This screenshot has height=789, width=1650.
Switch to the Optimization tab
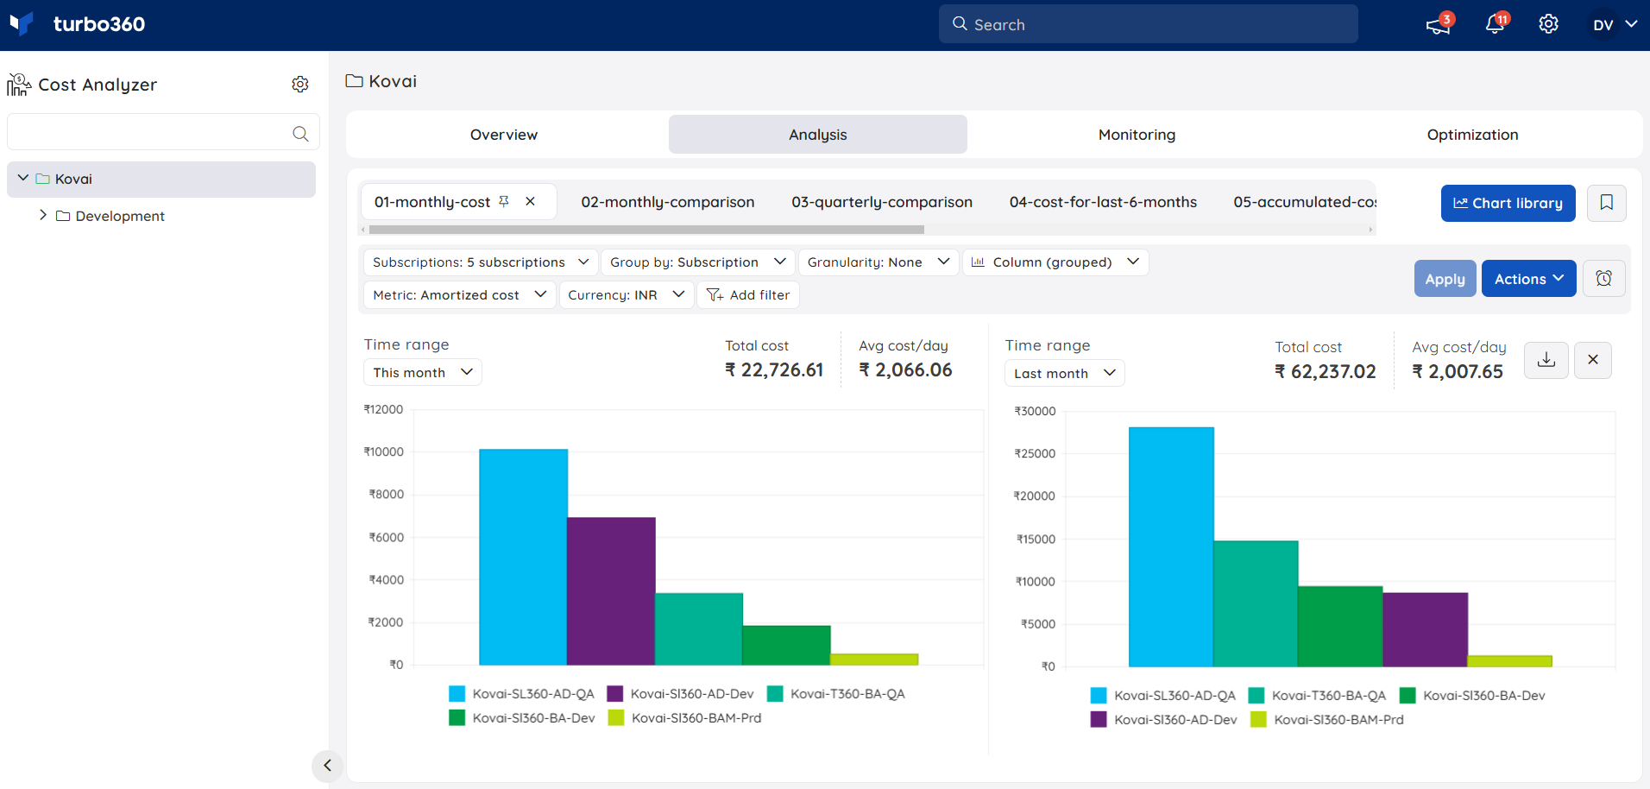click(x=1472, y=135)
